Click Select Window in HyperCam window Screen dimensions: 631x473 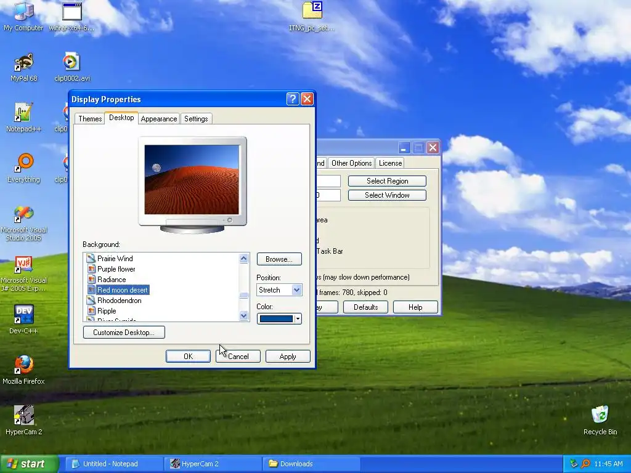(387, 195)
